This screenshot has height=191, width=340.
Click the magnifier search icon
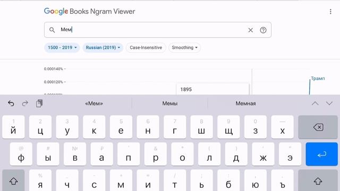click(x=52, y=30)
